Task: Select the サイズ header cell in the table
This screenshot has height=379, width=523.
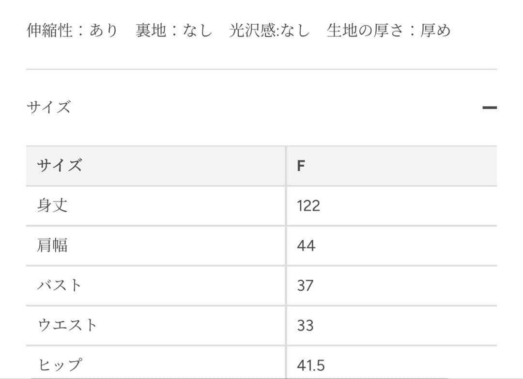Action: pyautogui.click(x=60, y=166)
